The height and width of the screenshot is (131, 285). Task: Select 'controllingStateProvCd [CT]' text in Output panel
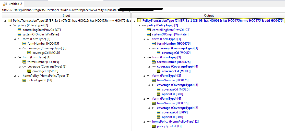171,30
